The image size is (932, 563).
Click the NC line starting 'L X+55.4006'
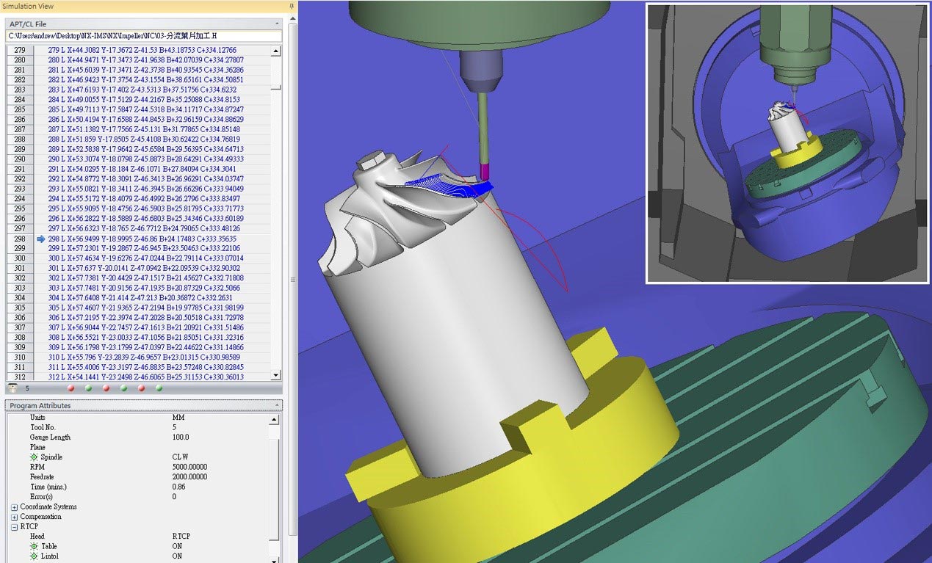pyautogui.click(x=145, y=367)
